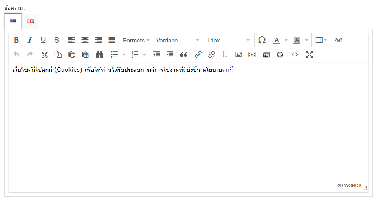
Task: Open find and replace binoculars
Action: 99,54
